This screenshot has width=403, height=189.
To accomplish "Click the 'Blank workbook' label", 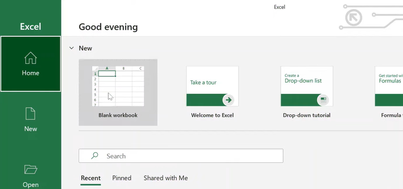I will 118,115.
